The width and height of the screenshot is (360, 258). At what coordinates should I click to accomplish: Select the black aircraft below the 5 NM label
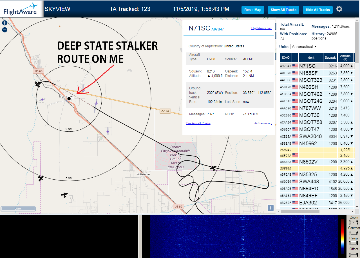pyautogui.click(x=64, y=195)
